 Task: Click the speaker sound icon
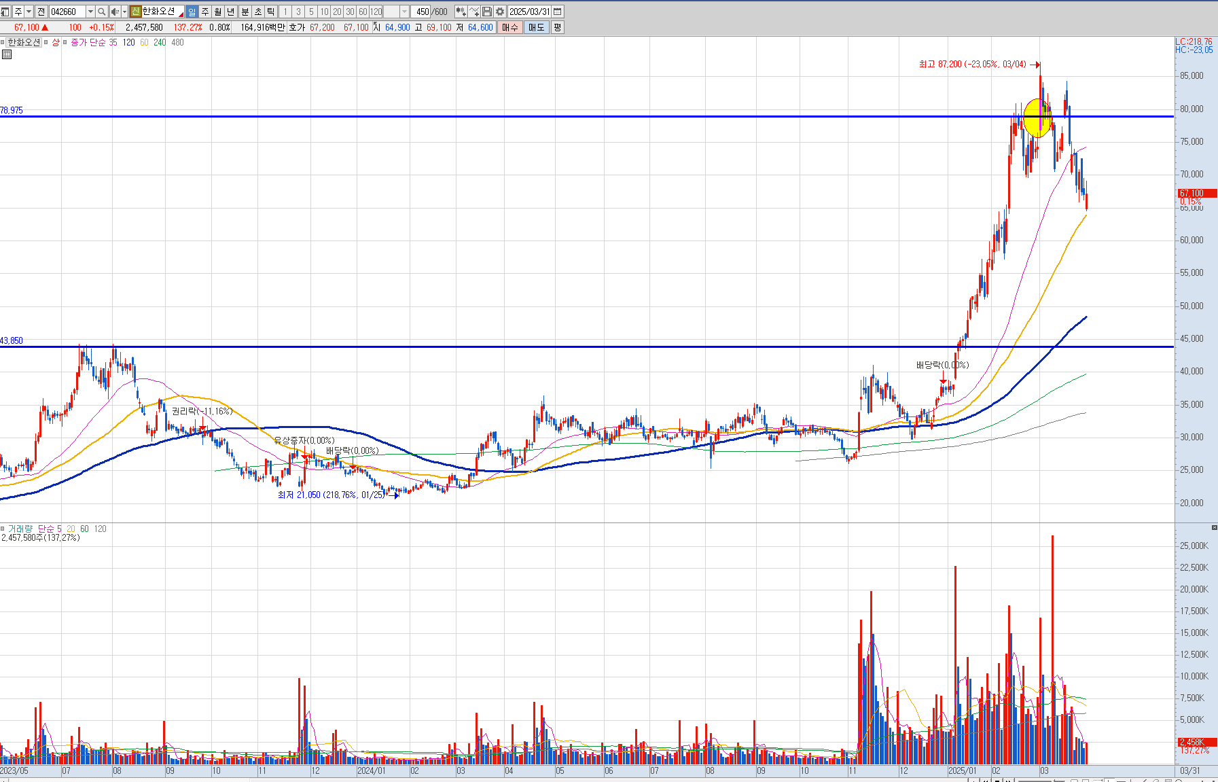coord(115,12)
